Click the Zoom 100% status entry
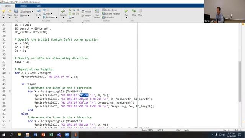Screen dimensions: 245x138 coord(147,130)
